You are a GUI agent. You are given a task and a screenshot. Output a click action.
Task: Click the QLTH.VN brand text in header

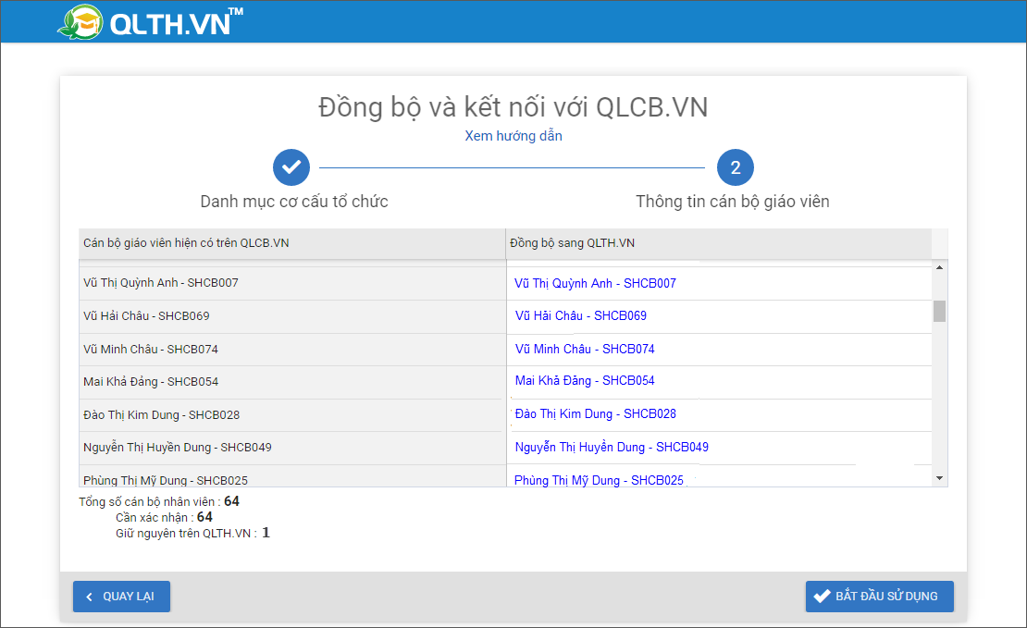coord(176,23)
